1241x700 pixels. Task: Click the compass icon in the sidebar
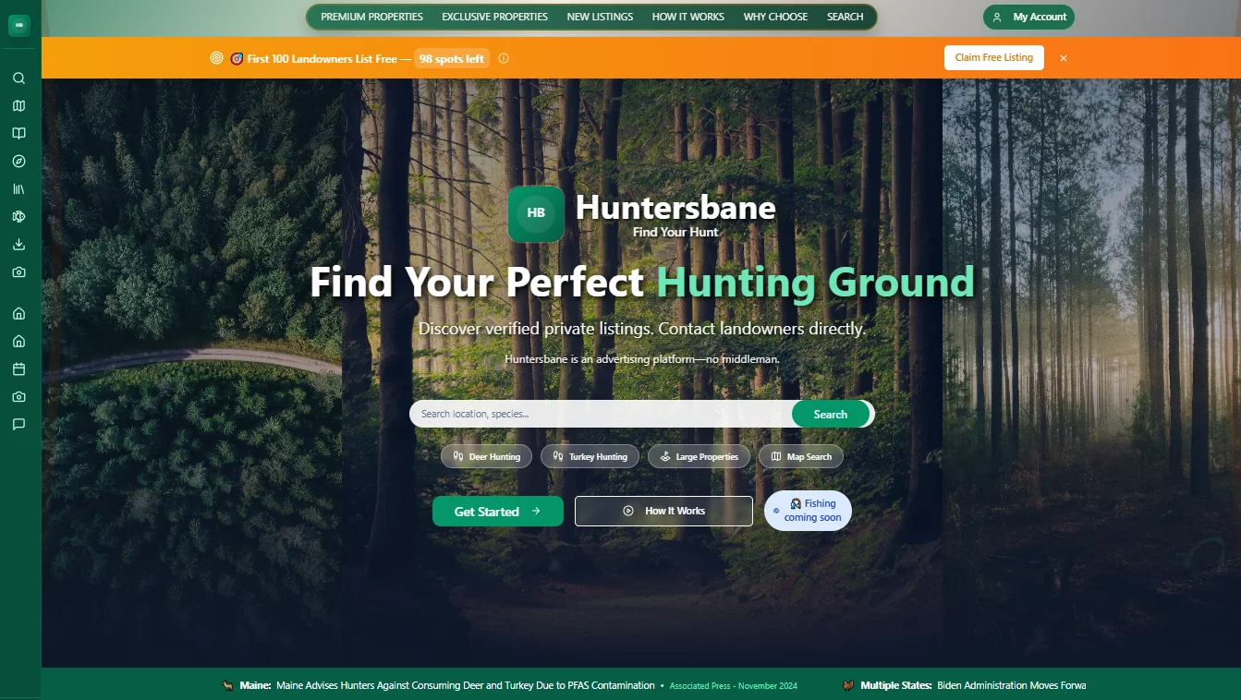tap(18, 162)
